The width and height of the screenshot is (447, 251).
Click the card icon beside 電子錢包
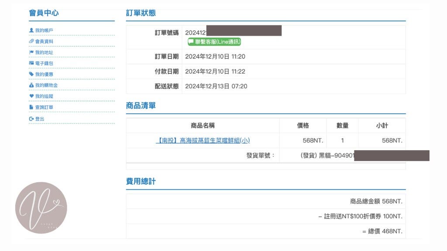click(31, 63)
